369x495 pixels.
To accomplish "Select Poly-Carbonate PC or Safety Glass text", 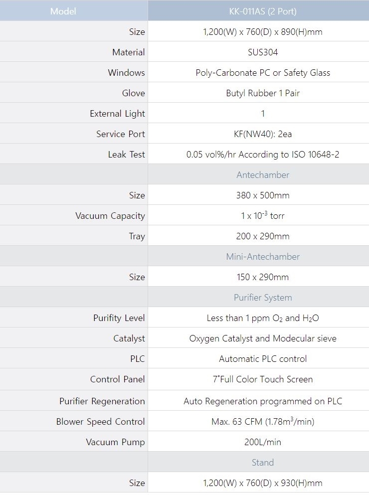I will [263, 73].
